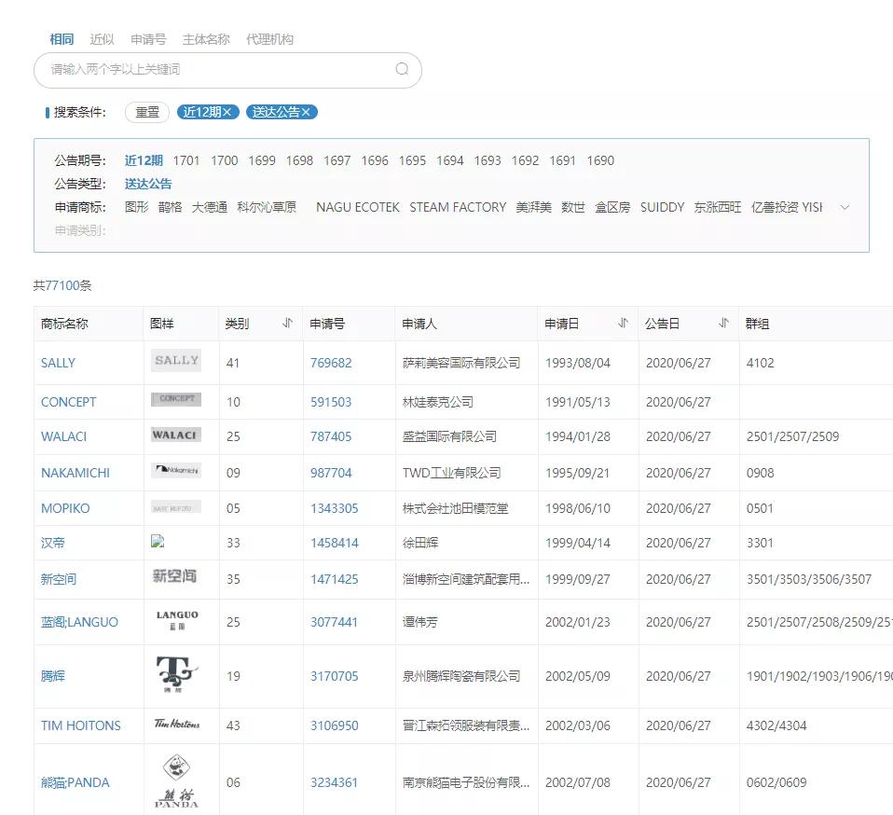Switch to the 代理机构 tab
Screen dimensions: 893x815
click(271, 39)
